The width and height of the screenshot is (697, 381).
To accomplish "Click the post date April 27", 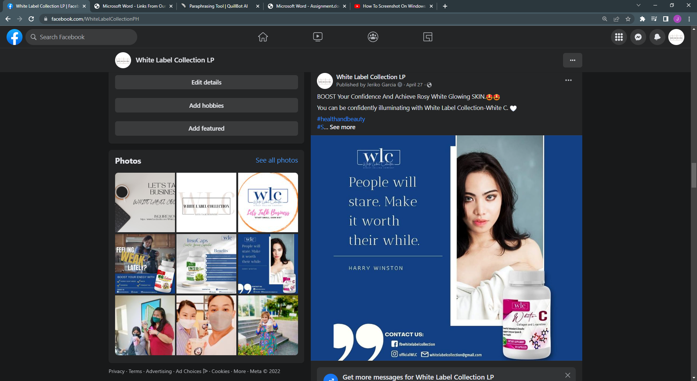I will (x=414, y=85).
